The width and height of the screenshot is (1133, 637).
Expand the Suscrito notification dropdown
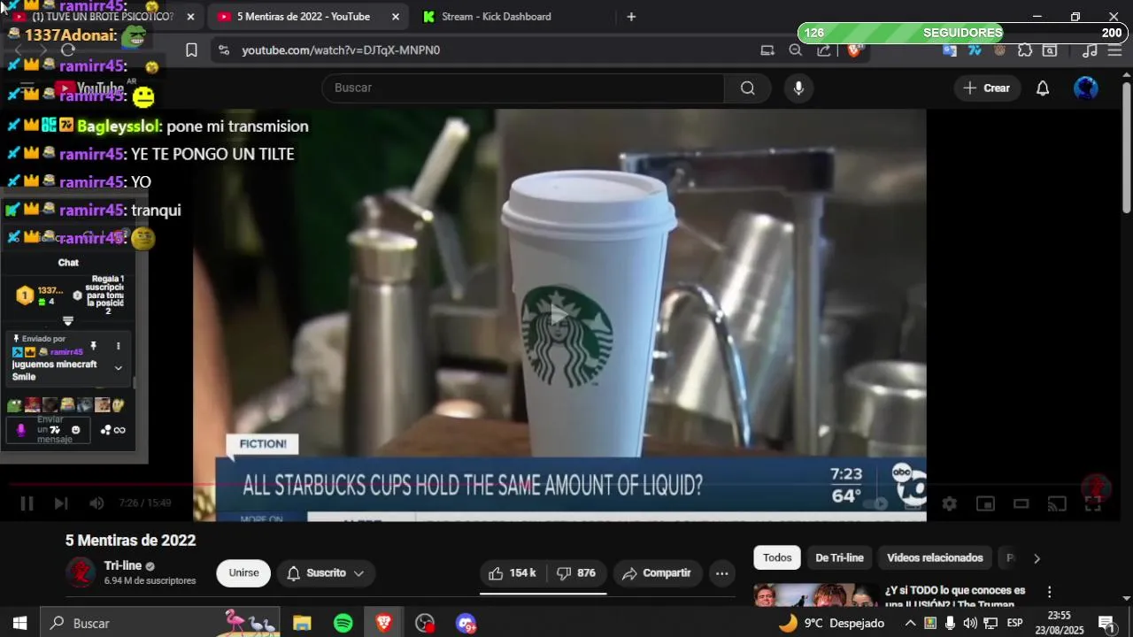click(326, 573)
